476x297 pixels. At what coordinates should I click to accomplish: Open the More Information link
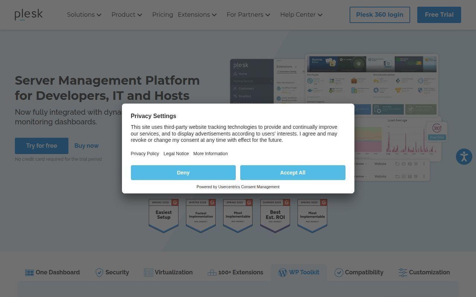(x=210, y=154)
